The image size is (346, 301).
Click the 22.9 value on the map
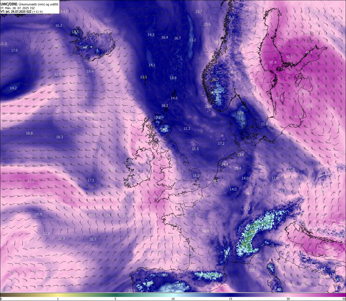[x=61, y=238]
